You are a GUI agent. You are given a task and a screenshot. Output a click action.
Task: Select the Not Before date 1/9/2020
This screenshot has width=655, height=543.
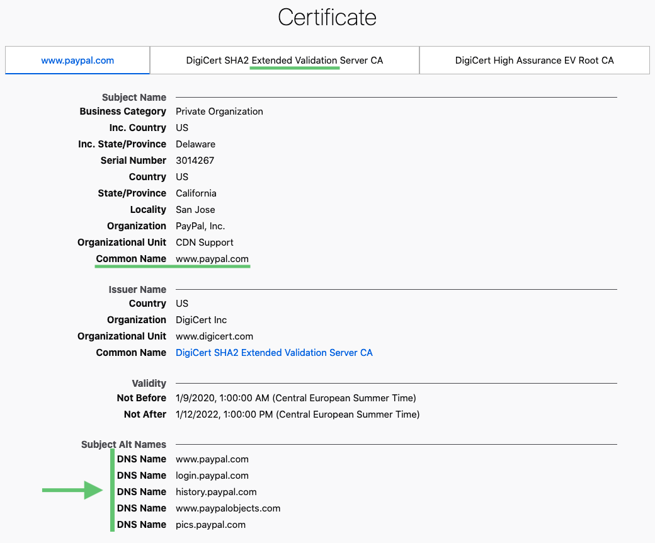296,398
